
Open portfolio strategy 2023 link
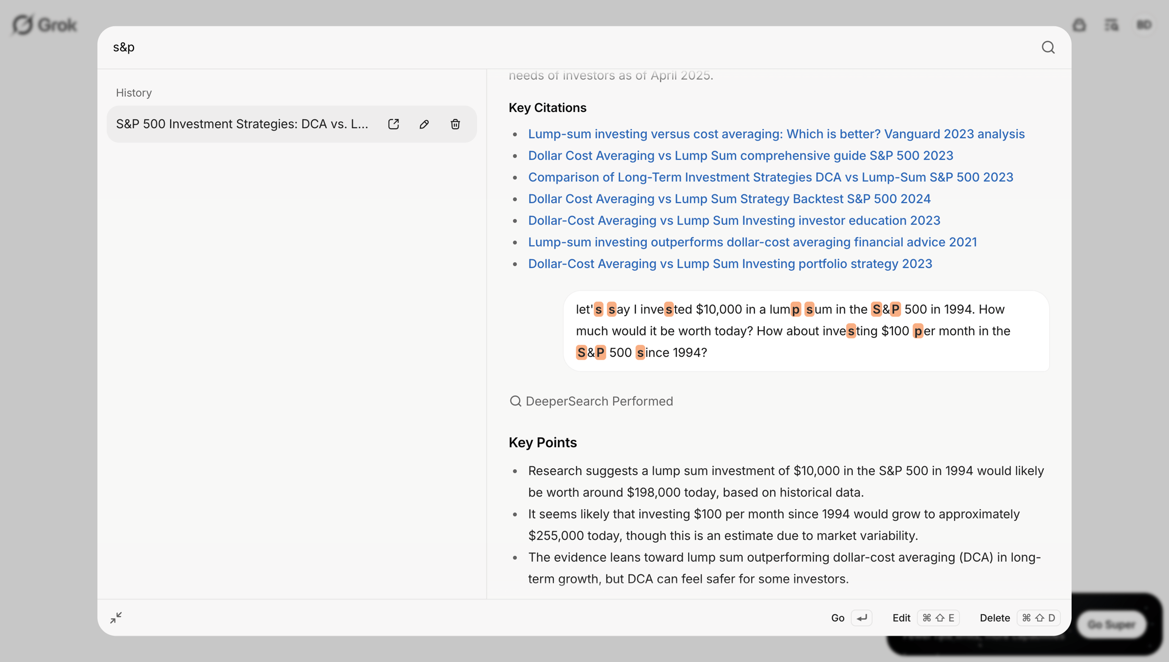(730, 263)
